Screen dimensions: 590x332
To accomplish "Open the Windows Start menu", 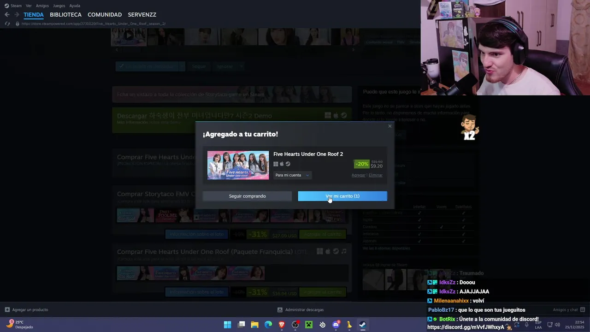I will pyautogui.click(x=227, y=325).
